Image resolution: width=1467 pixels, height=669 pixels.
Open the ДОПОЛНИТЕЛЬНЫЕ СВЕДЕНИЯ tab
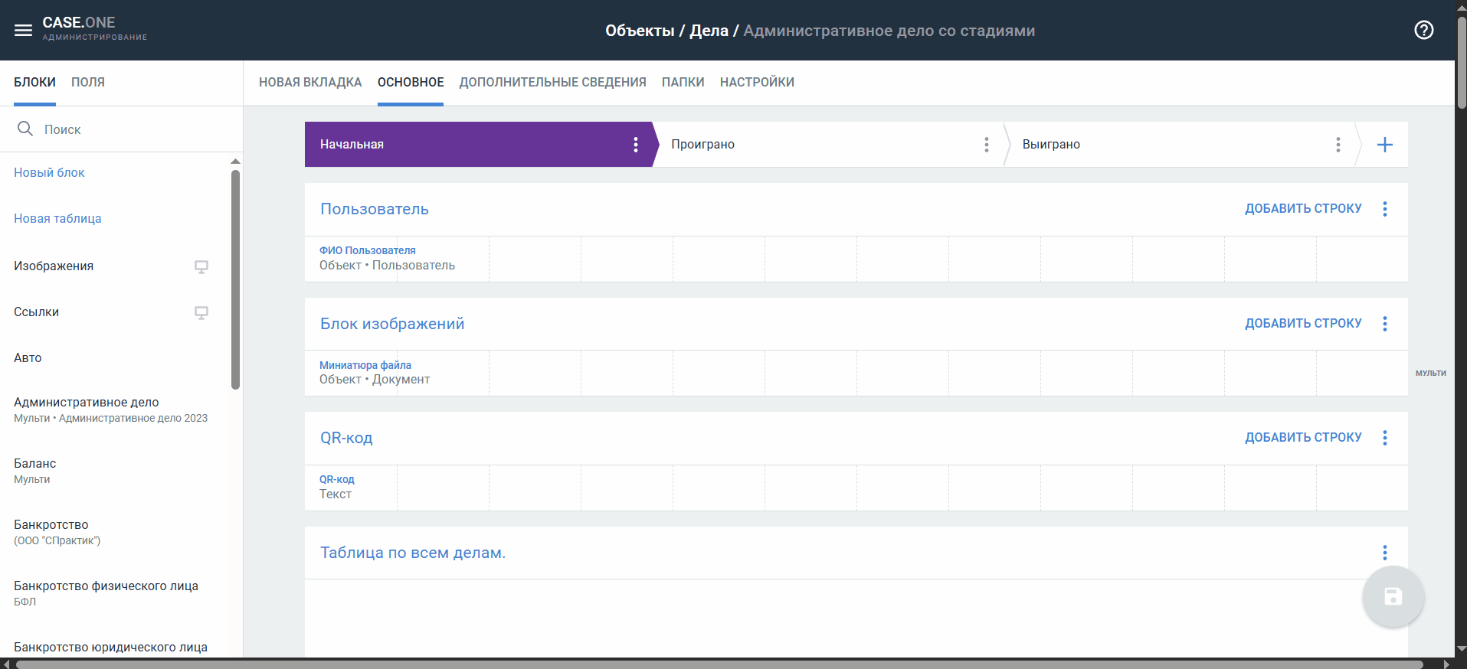(x=552, y=82)
